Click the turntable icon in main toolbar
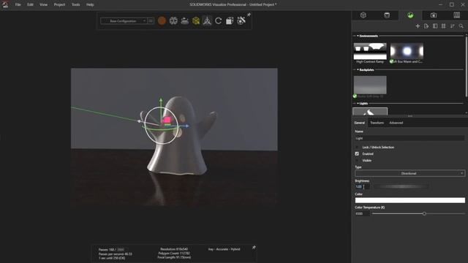Image resolution: width=468 pixels, height=263 pixels. (x=185, y=21)
